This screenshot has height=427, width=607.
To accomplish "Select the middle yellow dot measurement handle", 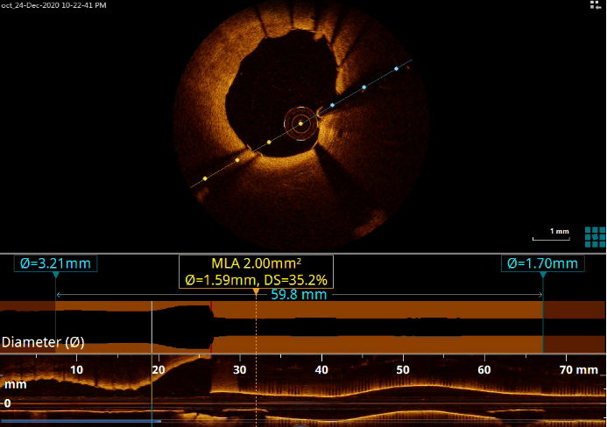I will [237, 160].
